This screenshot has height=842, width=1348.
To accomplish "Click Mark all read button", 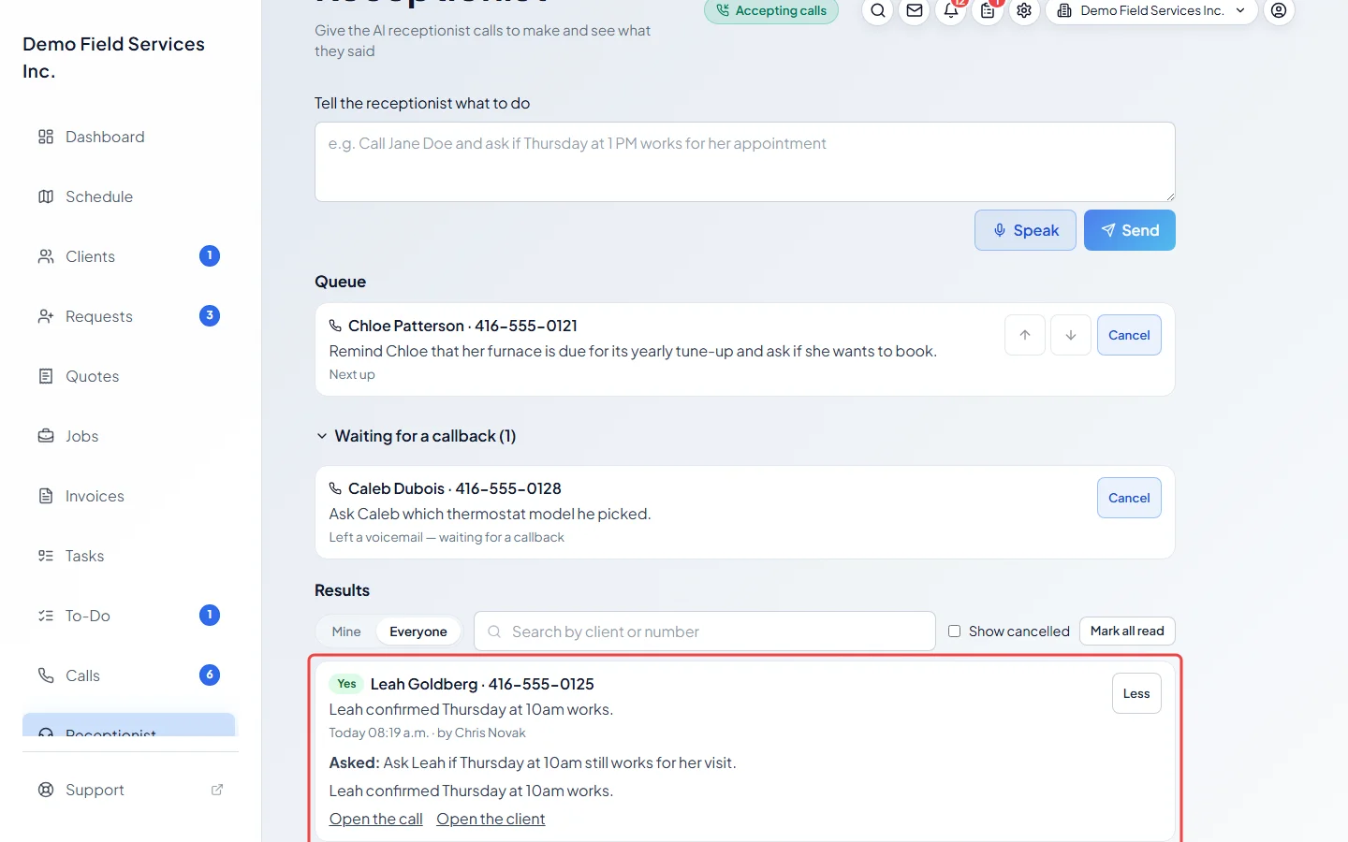I will pos(1127,631).
